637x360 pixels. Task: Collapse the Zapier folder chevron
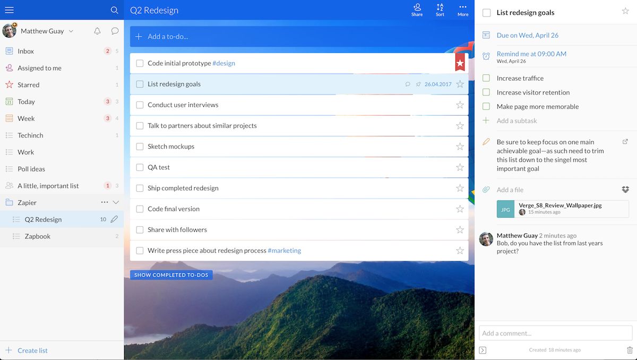pyautogui.click(x=116, y=202)
